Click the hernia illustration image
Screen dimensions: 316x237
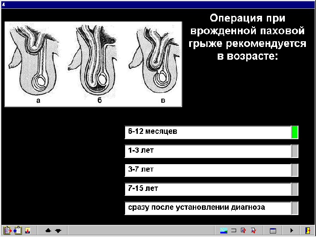pyautogui.click(x=93, y=64)
